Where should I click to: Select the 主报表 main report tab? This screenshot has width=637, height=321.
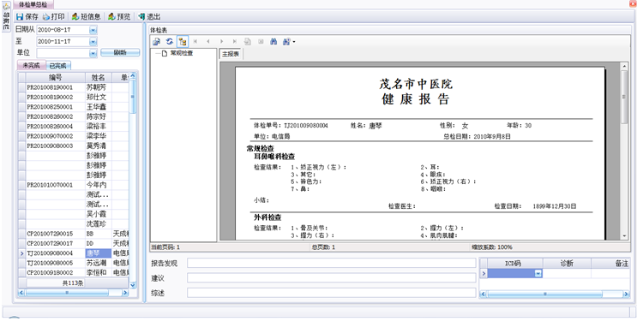tap(231, 54)
